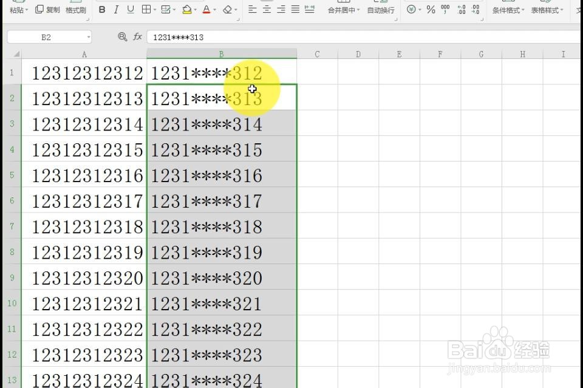Apply percent style format
This screenshot has height=388, width=583.
(x=431, y=10)
